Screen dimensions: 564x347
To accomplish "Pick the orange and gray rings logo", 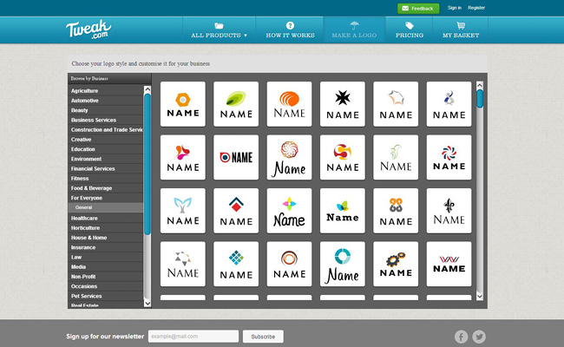I will [396, 210].
